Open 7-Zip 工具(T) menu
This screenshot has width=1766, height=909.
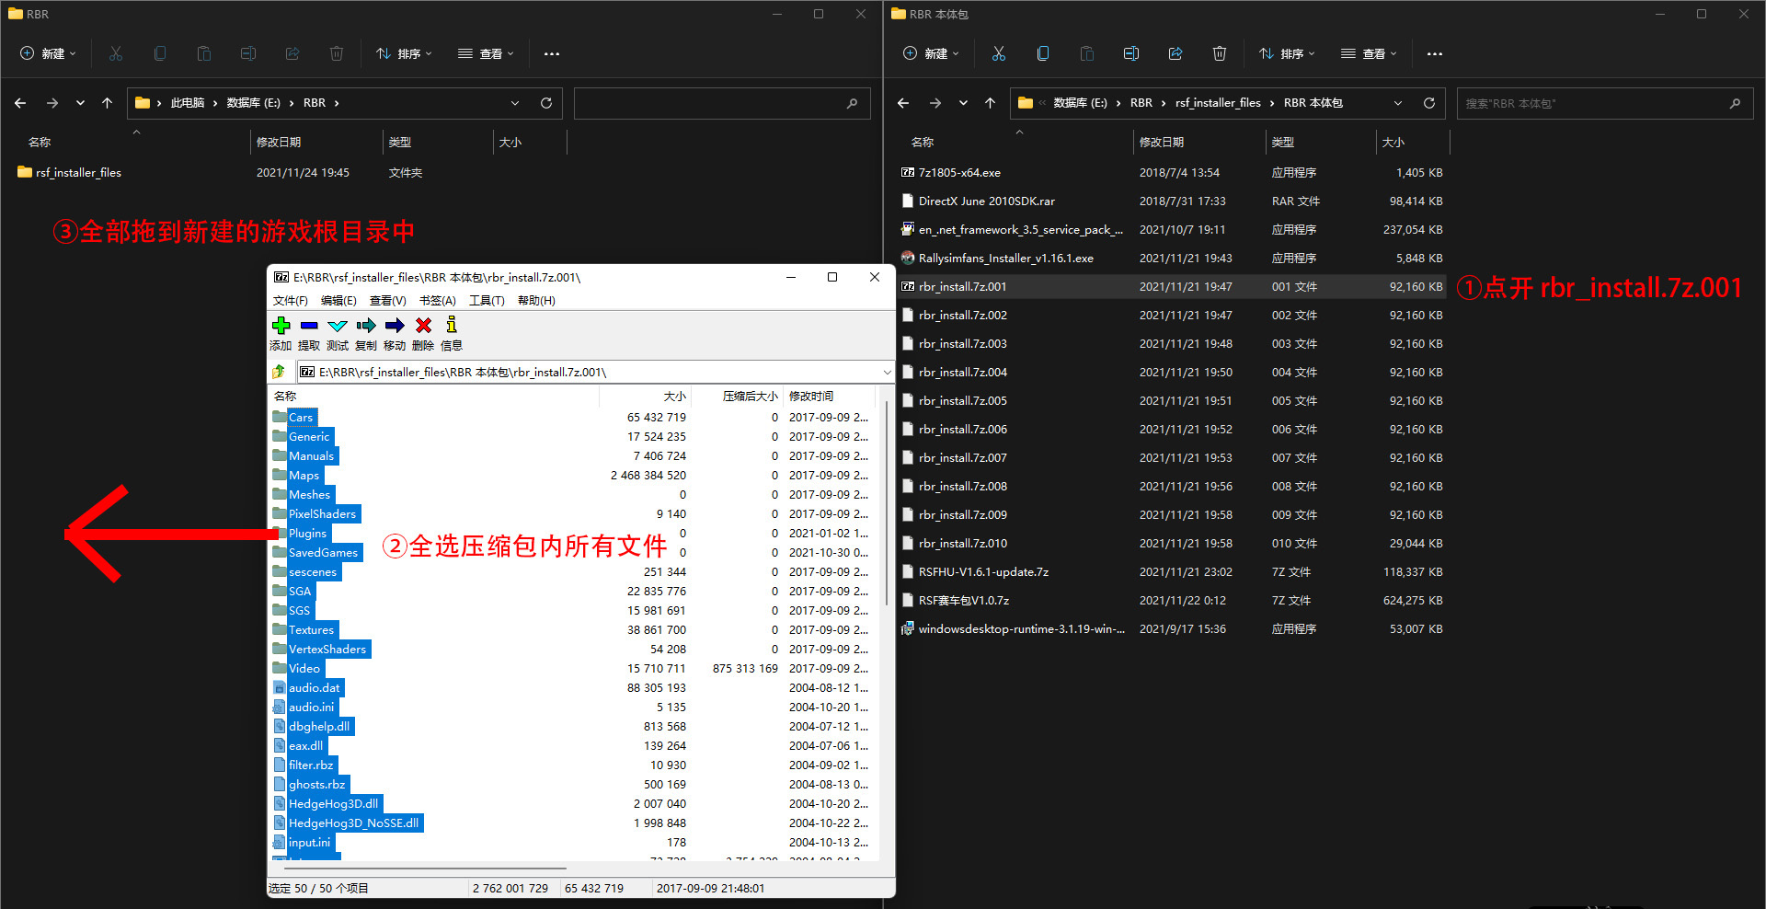pyautogui.click(x=487, y=301)
